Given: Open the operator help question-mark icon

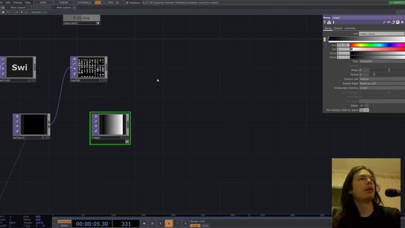Looking at the screenshot, I should pyautogui.click(x=325, y=22).
